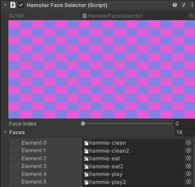Click the C# script icon in header
The height and width of the screenshot is (187, 195).
tap(13, 5)
